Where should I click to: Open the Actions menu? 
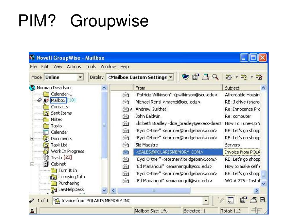[74, 67]
